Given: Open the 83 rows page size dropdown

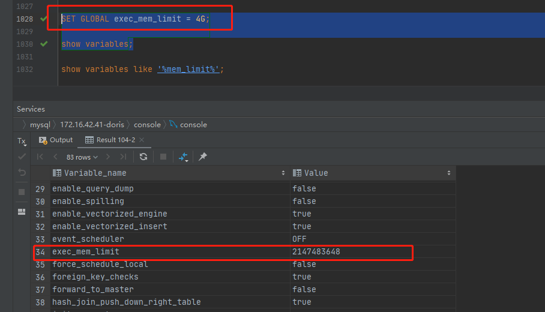Looking at the screenshot, I should [x=82, y=157].
